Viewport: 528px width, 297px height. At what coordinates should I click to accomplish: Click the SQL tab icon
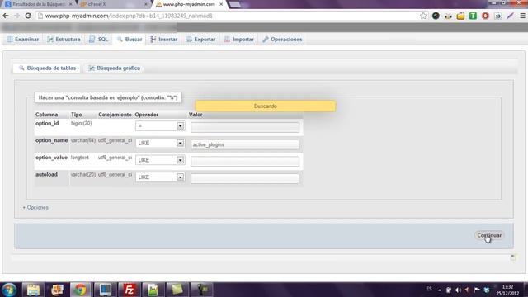point(92,40)
